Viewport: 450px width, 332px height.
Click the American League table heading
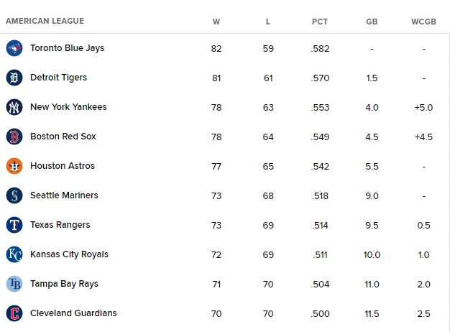pyautogui.click(x=45, y=21)
